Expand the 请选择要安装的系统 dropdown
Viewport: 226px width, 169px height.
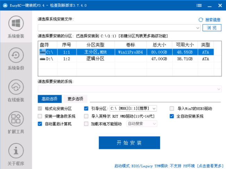click(x=219, y=89)
